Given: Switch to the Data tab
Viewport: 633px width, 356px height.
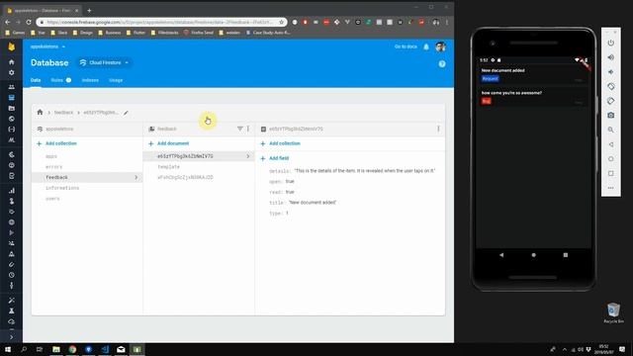Looking at the screenshot, I should coord(36,80).
